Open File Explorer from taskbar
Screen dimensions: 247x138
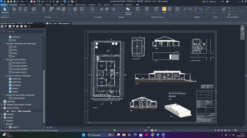(124, 135)
